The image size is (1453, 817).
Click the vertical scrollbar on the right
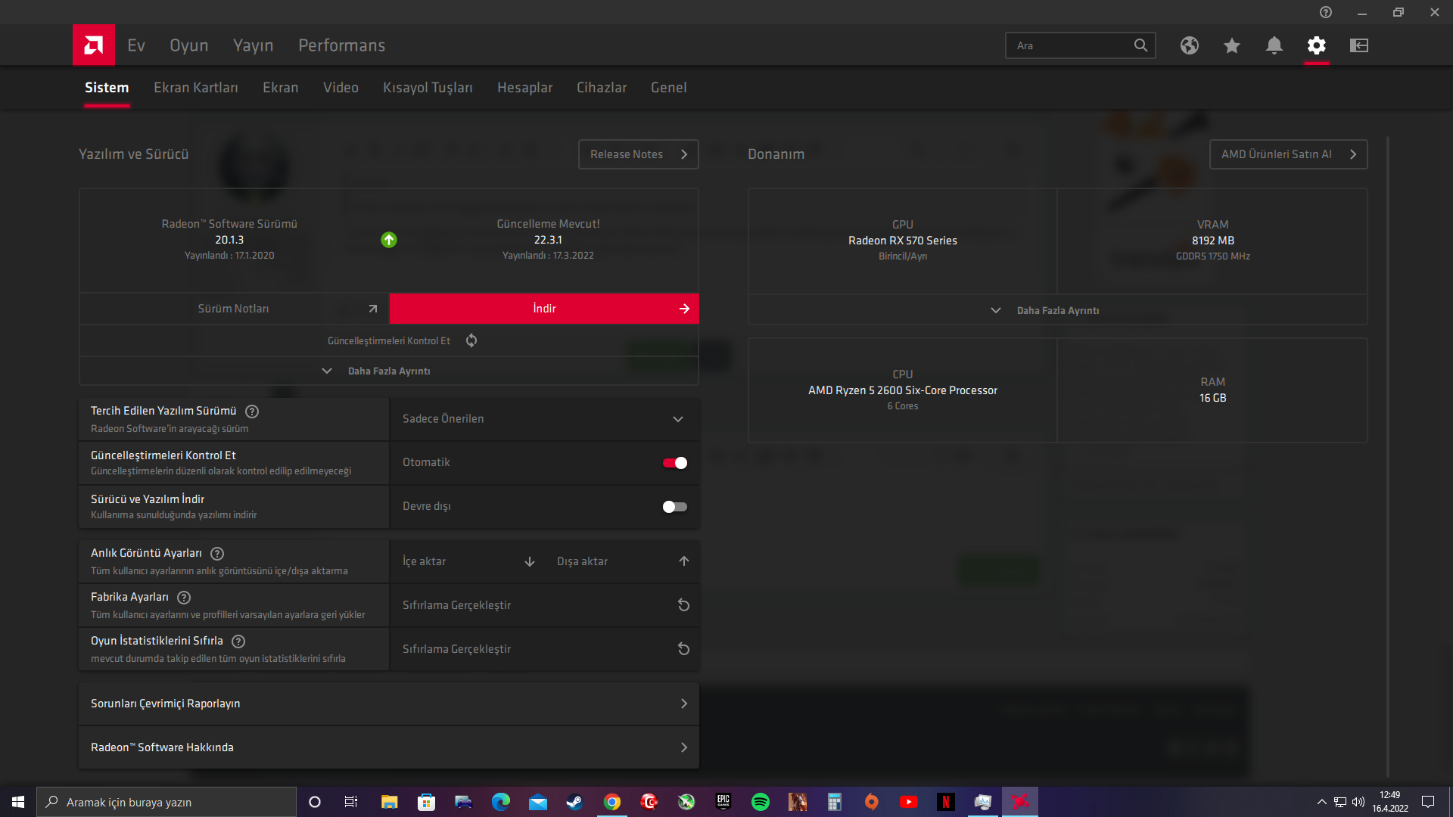click(1388, 457)
